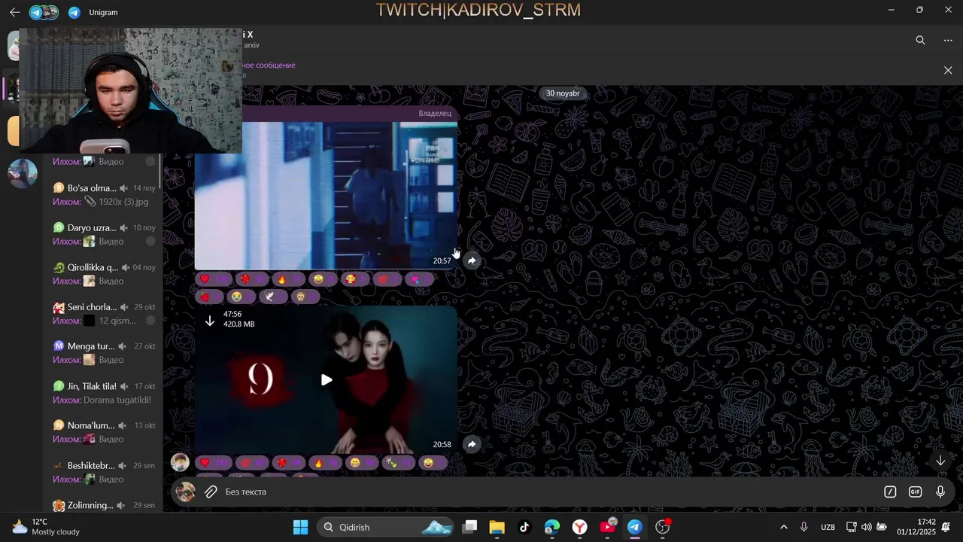The image size is (963, 542).
Task: Open Yandex Browser from the taskbar
Action: pos(580,527)
